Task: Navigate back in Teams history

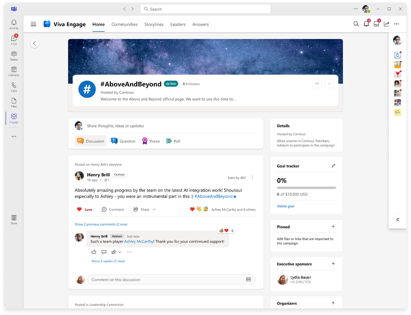Action: coord(124,9)
